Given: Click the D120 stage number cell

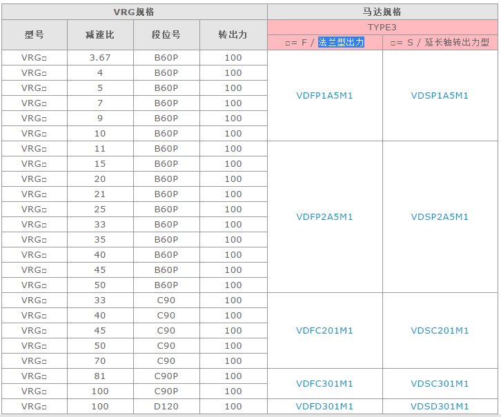Looking at the screenshot, I should [x=166, y=406].
